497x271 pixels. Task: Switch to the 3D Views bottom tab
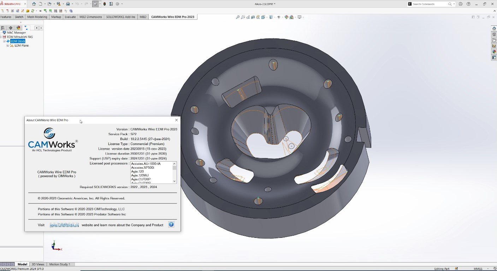38,264
